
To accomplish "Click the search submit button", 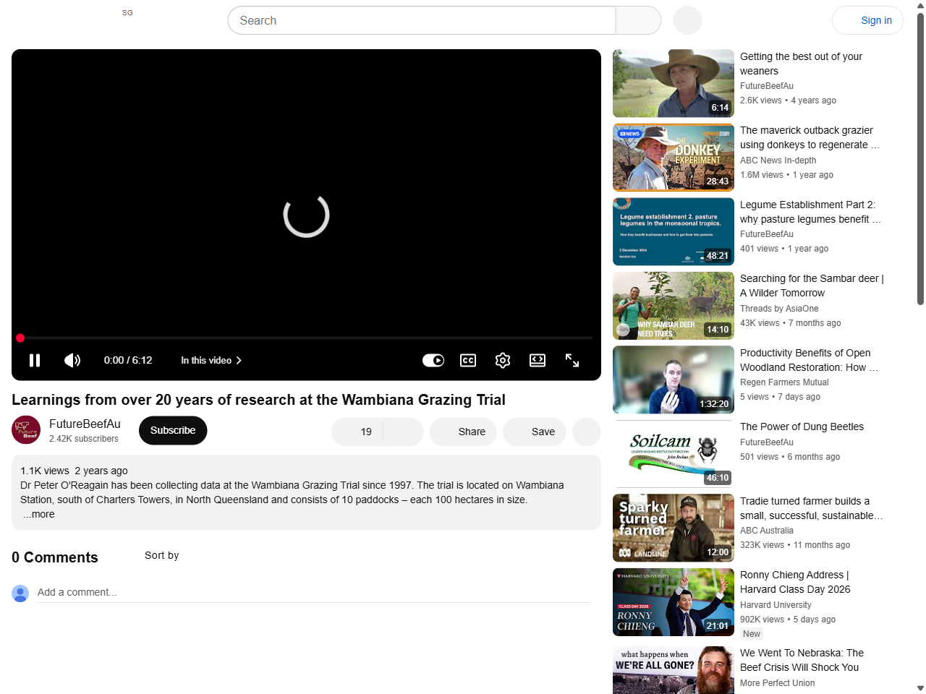I will pyautogui.click(x=638, y=20).
